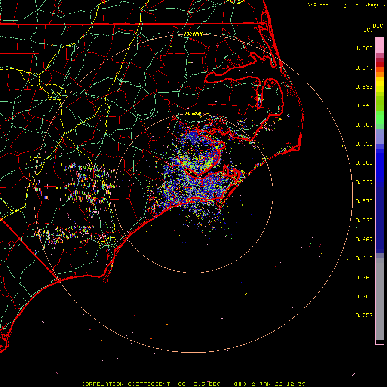Click the 0.413 value on the legend
The width and height of the screenshot is (387, 387).
point(364,258)
